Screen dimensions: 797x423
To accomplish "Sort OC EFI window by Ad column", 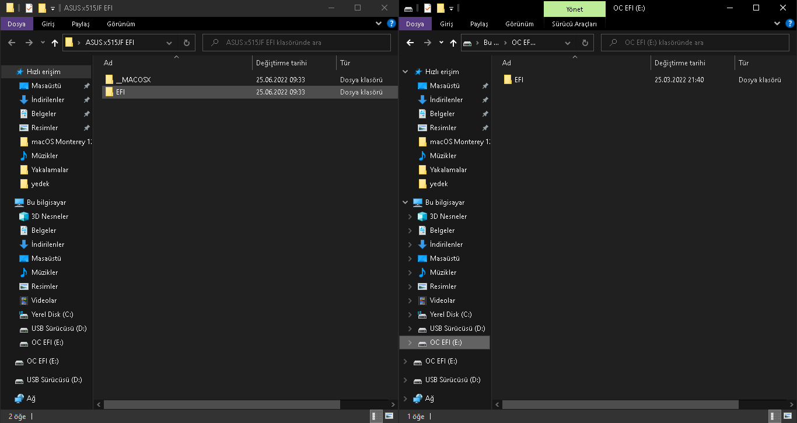I will click(575, 62).
